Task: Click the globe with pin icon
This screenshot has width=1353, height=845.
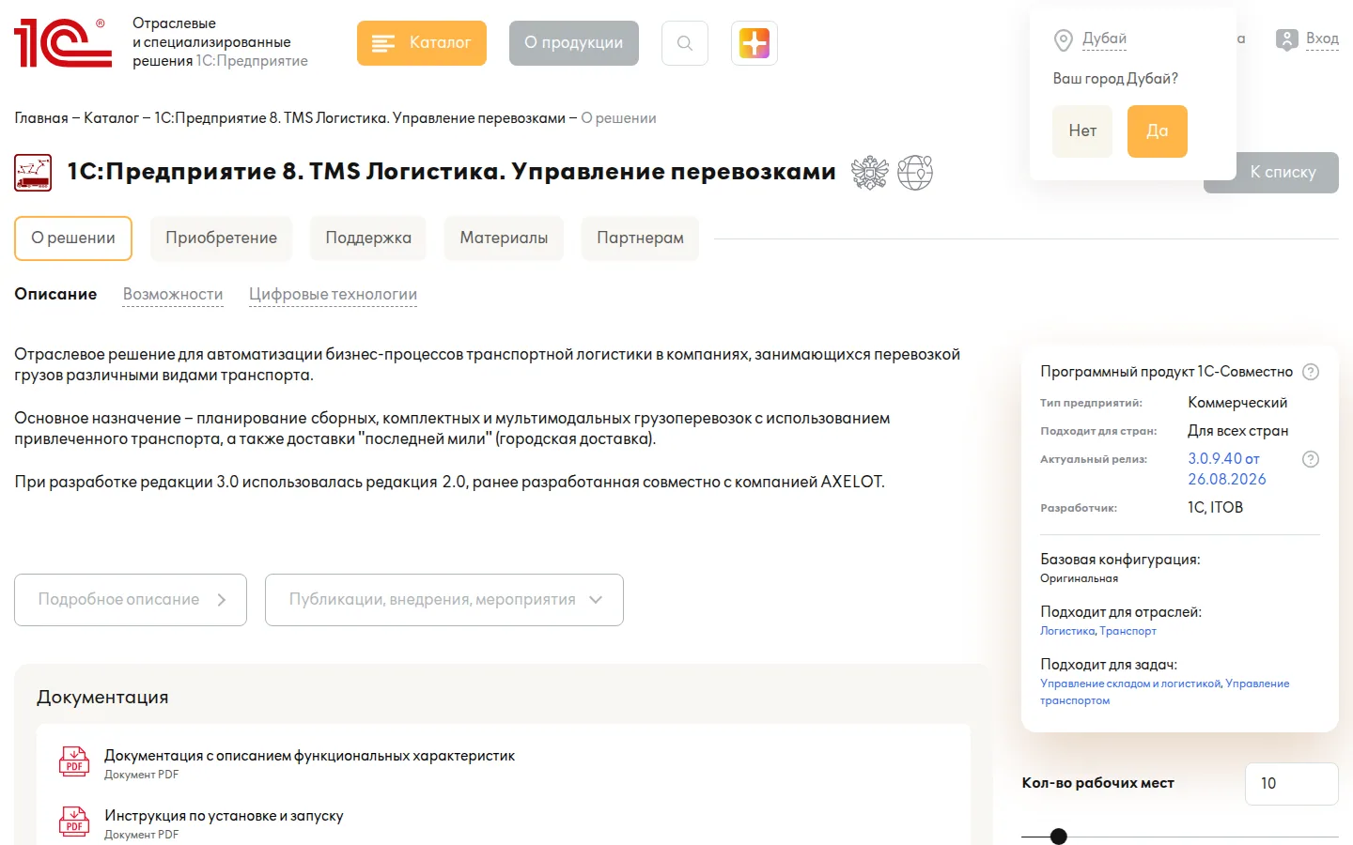Action: click(915, 173)
